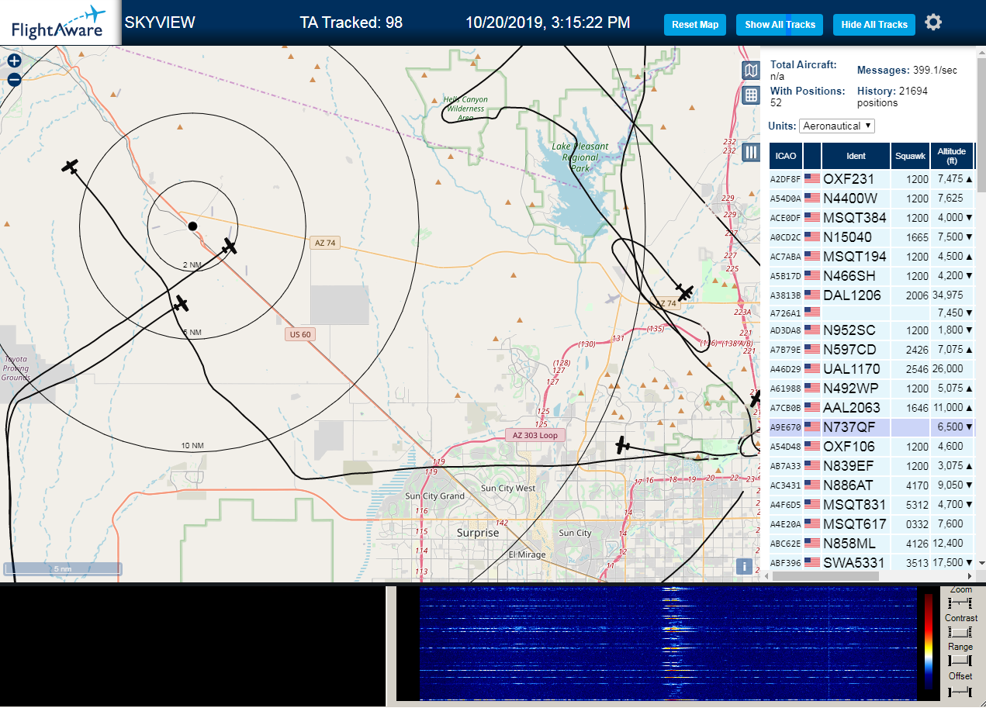The image size is (986, 708).
Task: Select the MSQT384 ident cell
Action: [x=855, y=217]
